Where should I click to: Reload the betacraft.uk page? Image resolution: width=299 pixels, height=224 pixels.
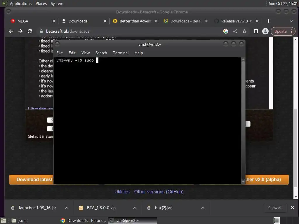[30, 31]
